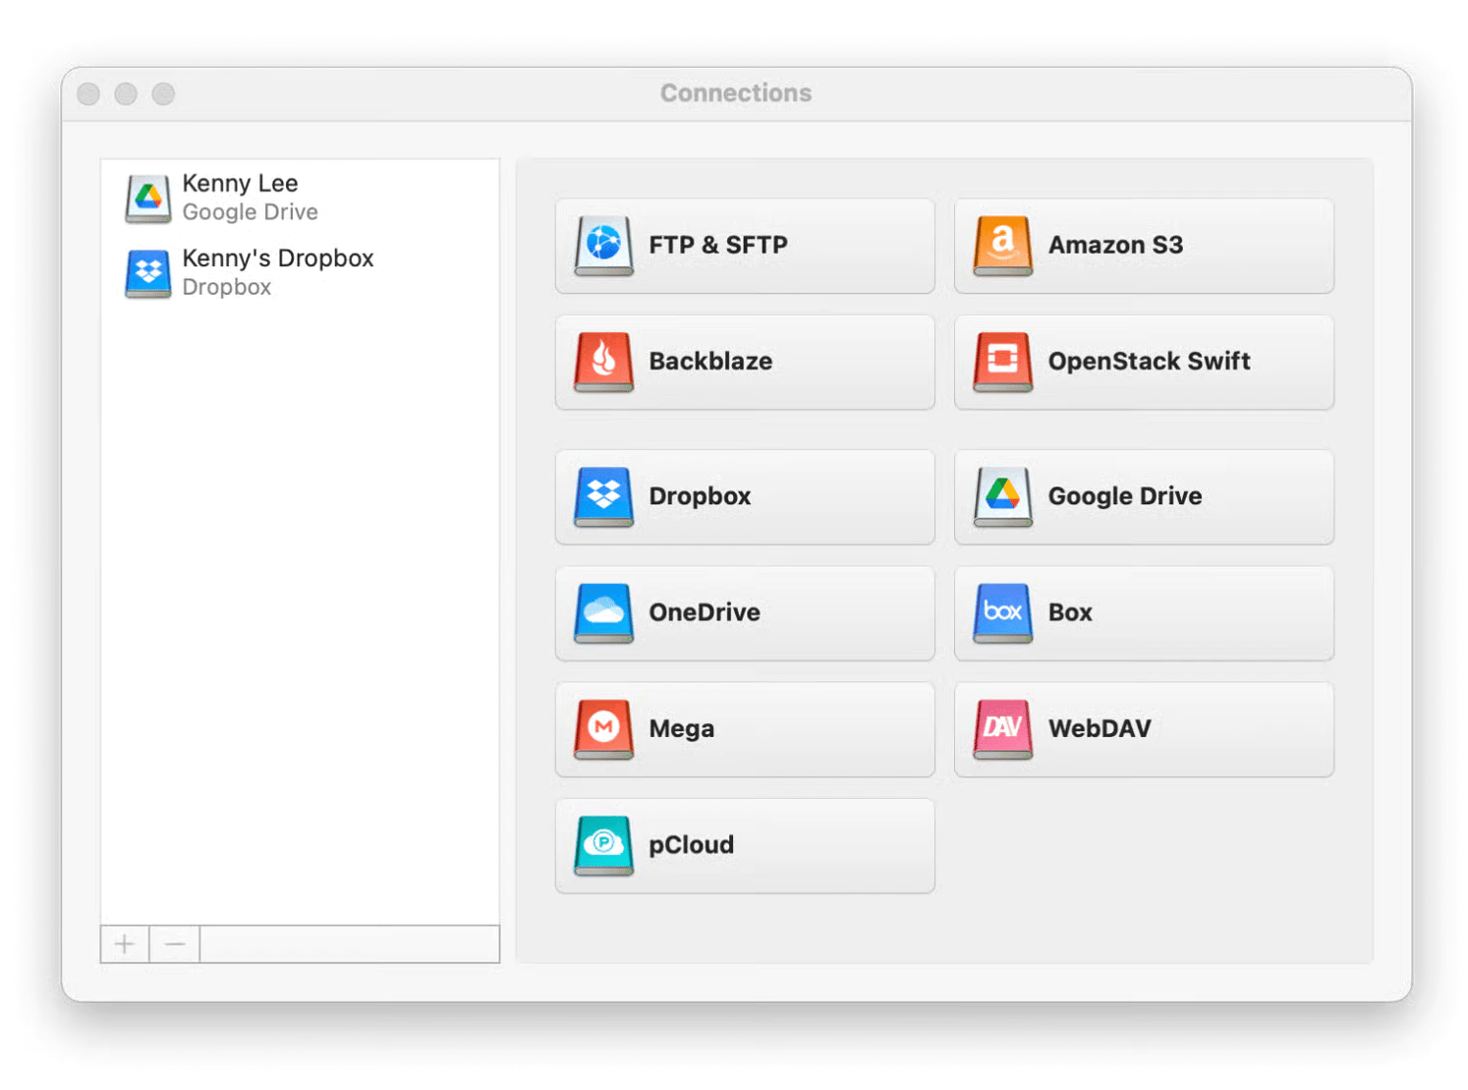The height and width of the screenshot is (1090, 1468).
Task: Click the WebDAV pink drive icon
Action: (x=1002, y=728)
